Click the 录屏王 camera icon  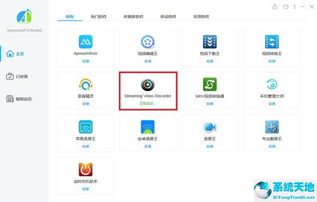point(210,127)
